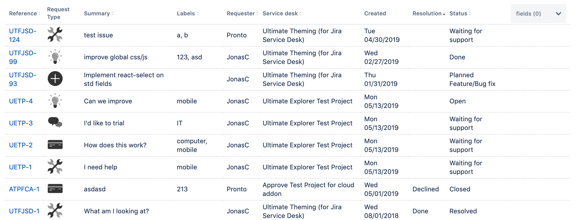The height and width of the screenshot is (220, 578).
Task: Sort the table by Summary
Action: click(99, 14)
